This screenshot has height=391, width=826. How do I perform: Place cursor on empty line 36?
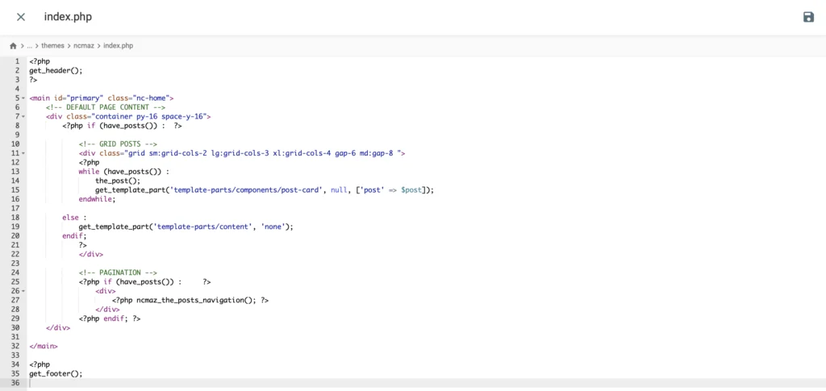426,383
